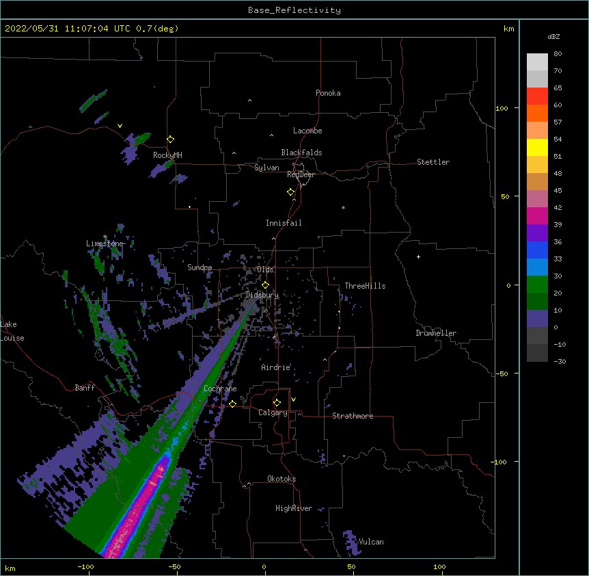Click the yellow diamond marker near RockyMH
The height and width of the screenshot is (576, 589).
coord(171,140)
